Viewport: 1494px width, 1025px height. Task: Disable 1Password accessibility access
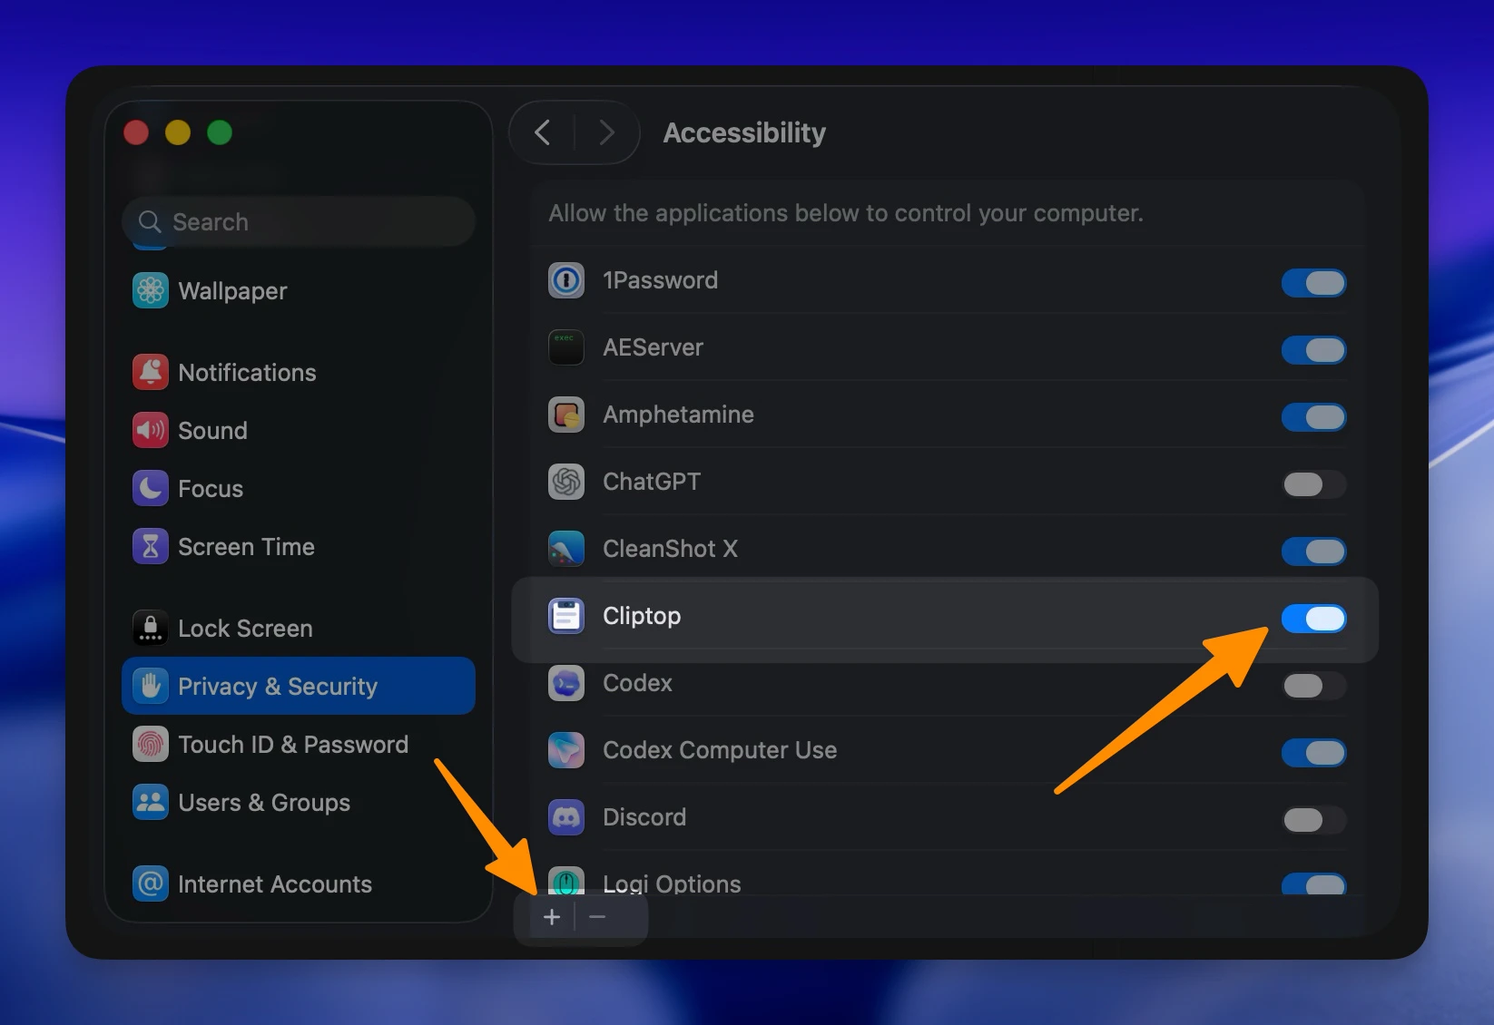[1313, 283]
